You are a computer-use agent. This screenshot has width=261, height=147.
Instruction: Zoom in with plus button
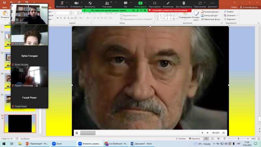click(248, 139)
